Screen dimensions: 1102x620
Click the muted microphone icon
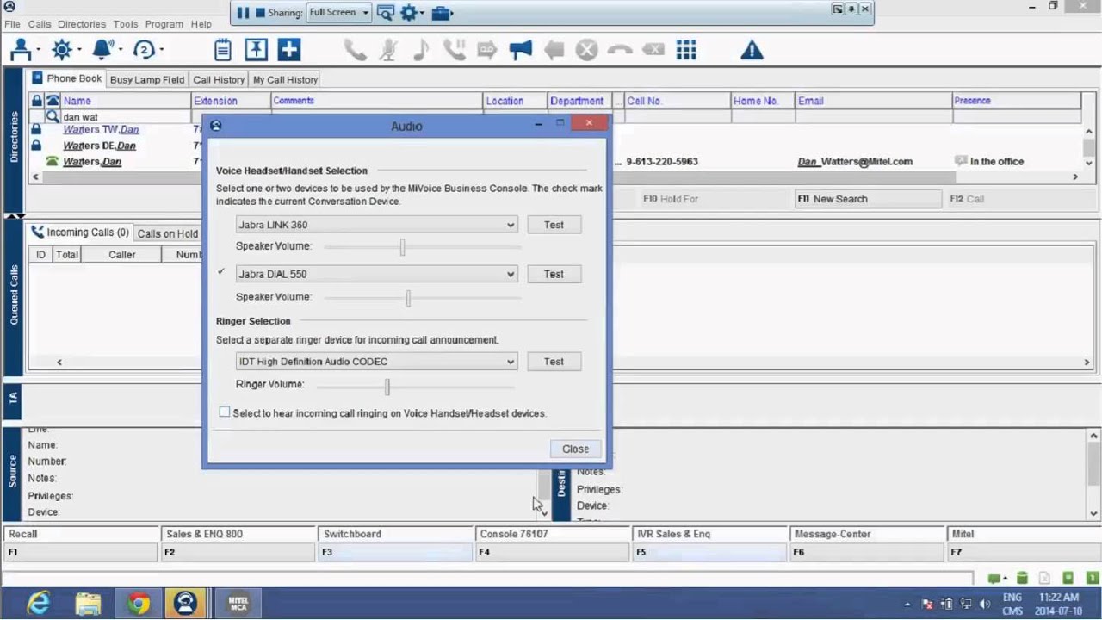388,50
